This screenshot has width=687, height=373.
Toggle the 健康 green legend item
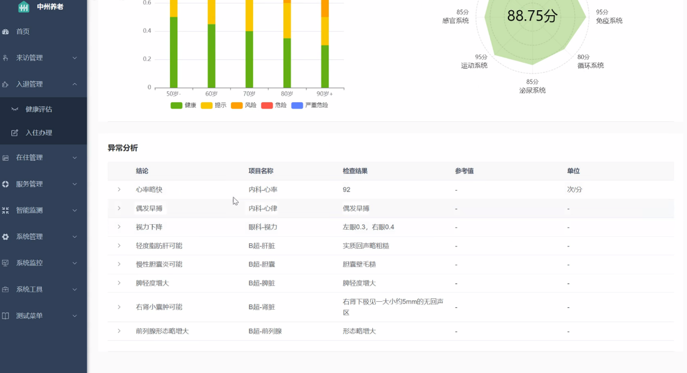pyautogui.click(x=183, y=105)
